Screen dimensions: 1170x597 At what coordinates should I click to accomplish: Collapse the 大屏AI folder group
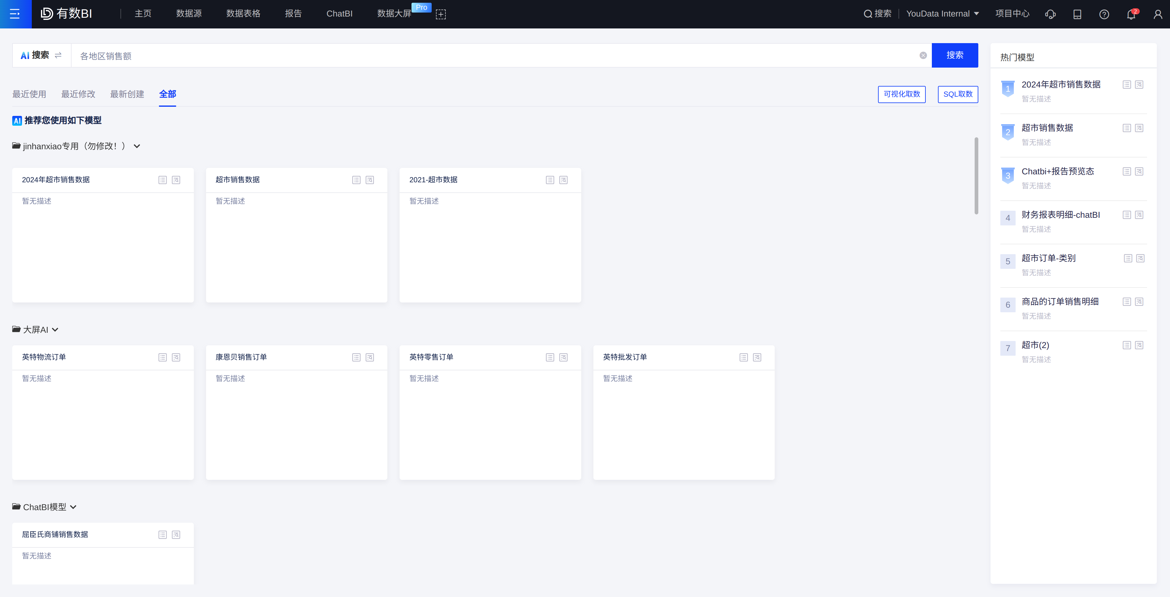coord(55,330)
